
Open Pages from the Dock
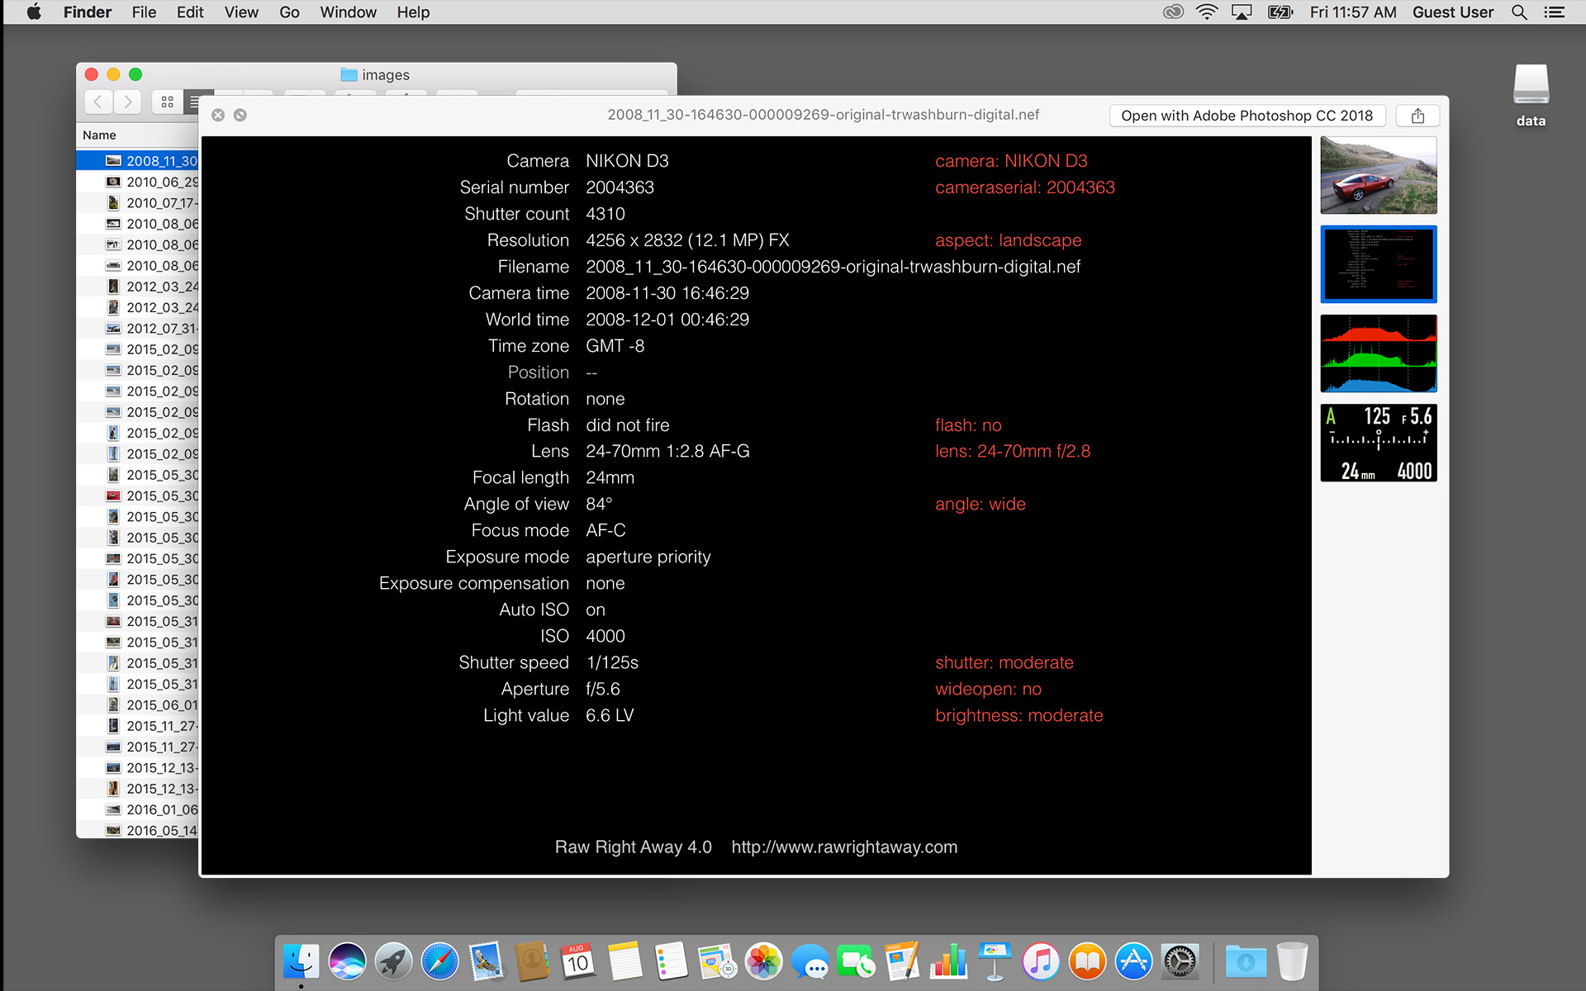point(902,962)
